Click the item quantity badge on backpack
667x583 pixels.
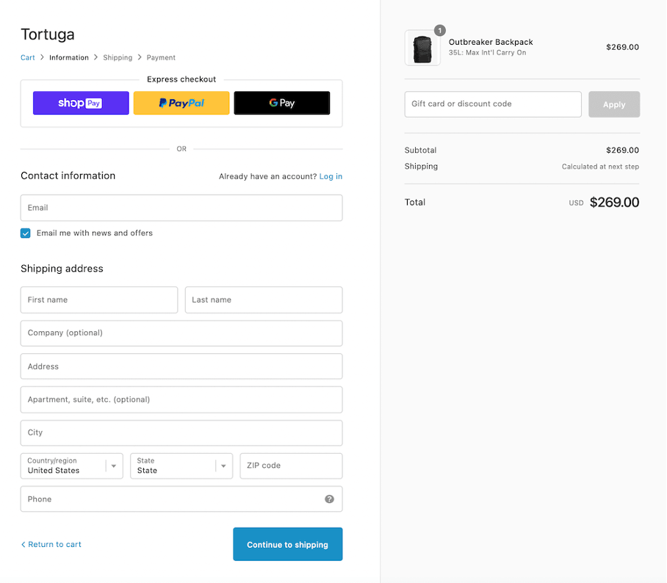tap(440, 31)
